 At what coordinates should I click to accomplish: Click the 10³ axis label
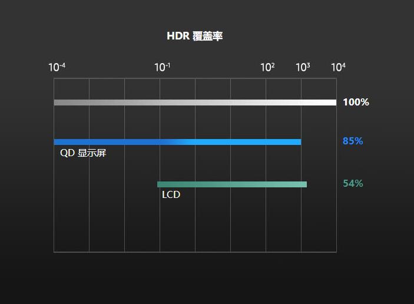point(303,67)
